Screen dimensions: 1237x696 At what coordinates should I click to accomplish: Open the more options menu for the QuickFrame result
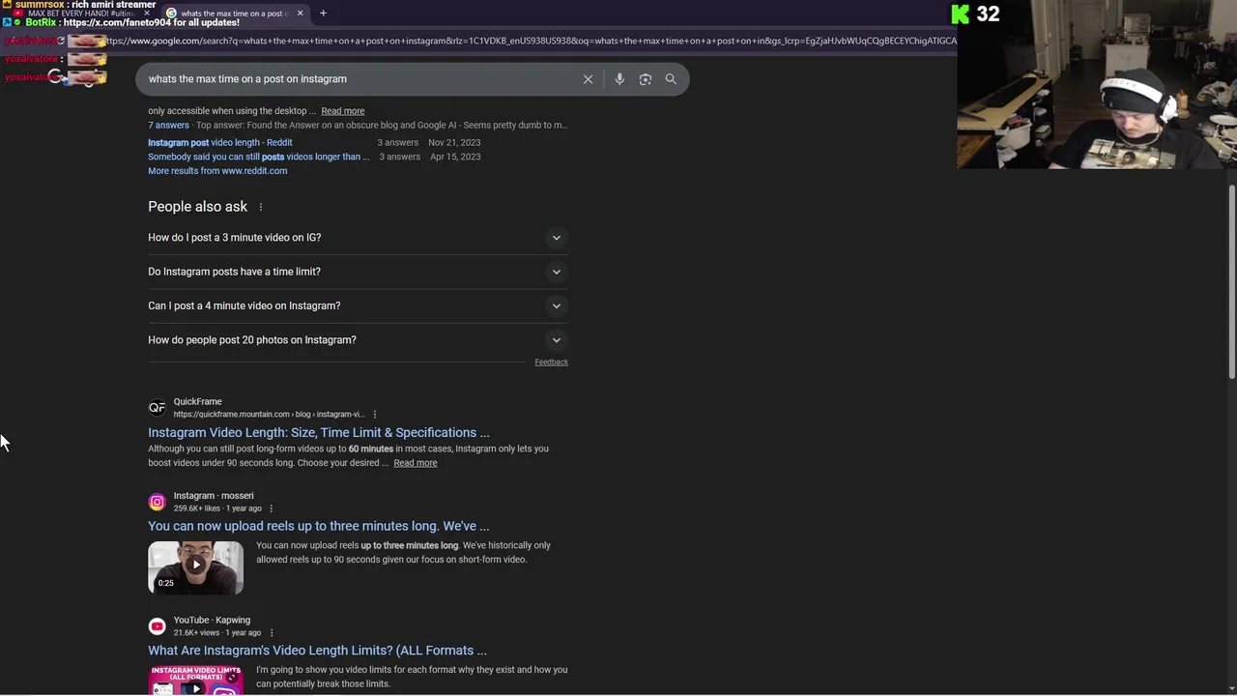(x=375, y=415)
